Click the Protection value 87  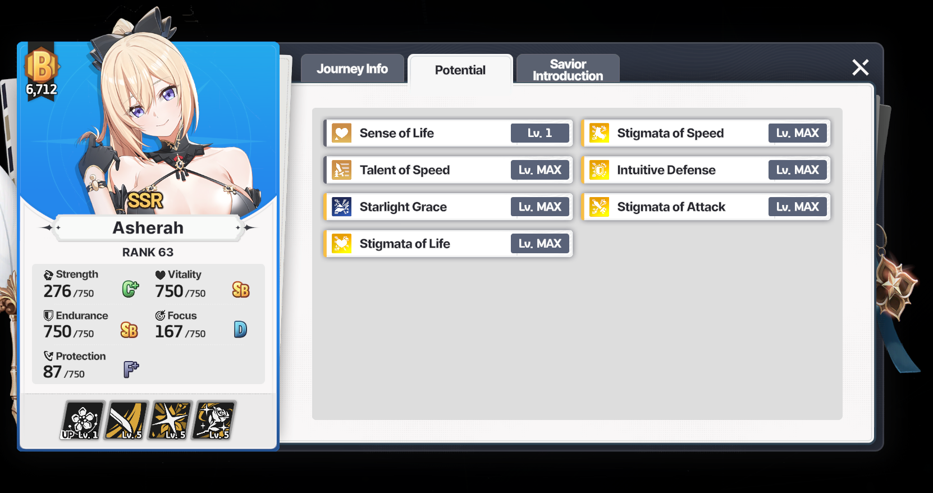click(x=53, y=372)
